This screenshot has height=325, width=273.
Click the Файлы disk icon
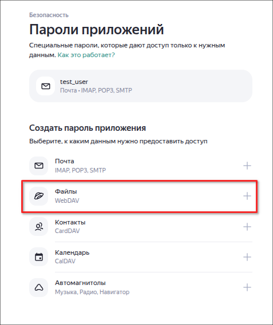[39, 196]
